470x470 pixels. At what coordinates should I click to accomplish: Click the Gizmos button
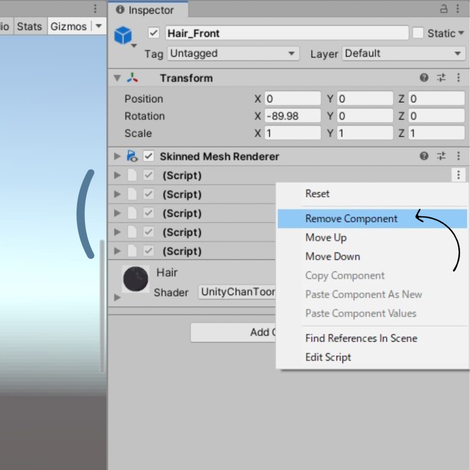(x=69, y=26)
